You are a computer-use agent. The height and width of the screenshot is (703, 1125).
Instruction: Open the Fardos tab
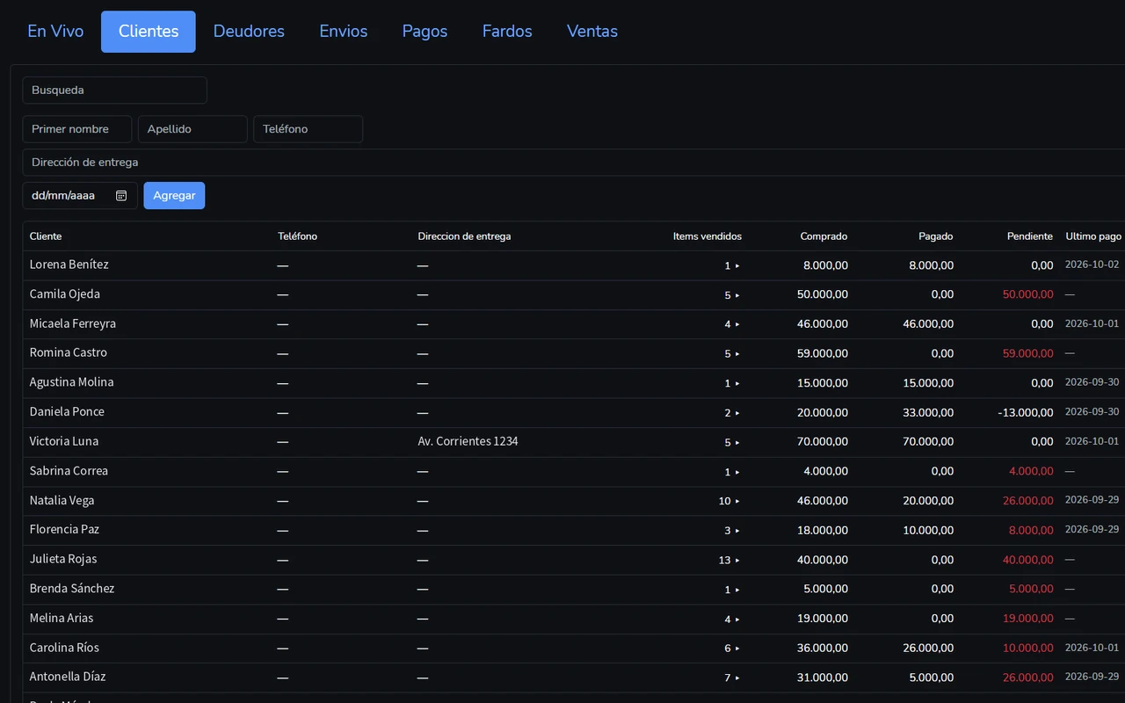(507, 32)
